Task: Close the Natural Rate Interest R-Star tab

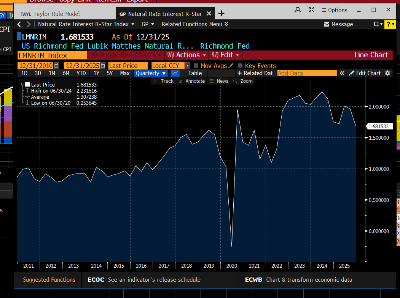Action: point(209,14)
